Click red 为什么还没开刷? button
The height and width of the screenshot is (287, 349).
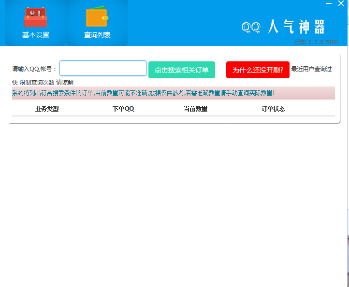258,70
